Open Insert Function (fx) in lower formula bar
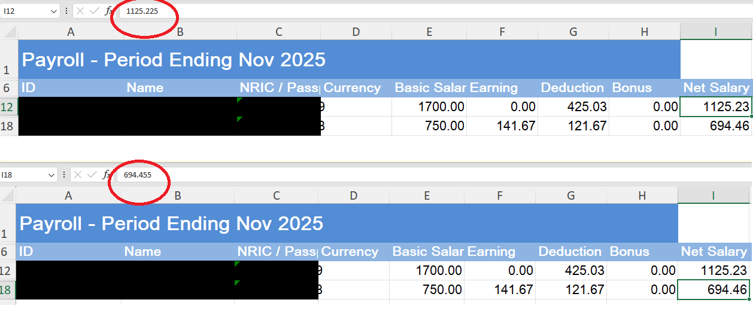Image resolution: width=753 pixels, height=321 pixels. 107,175
